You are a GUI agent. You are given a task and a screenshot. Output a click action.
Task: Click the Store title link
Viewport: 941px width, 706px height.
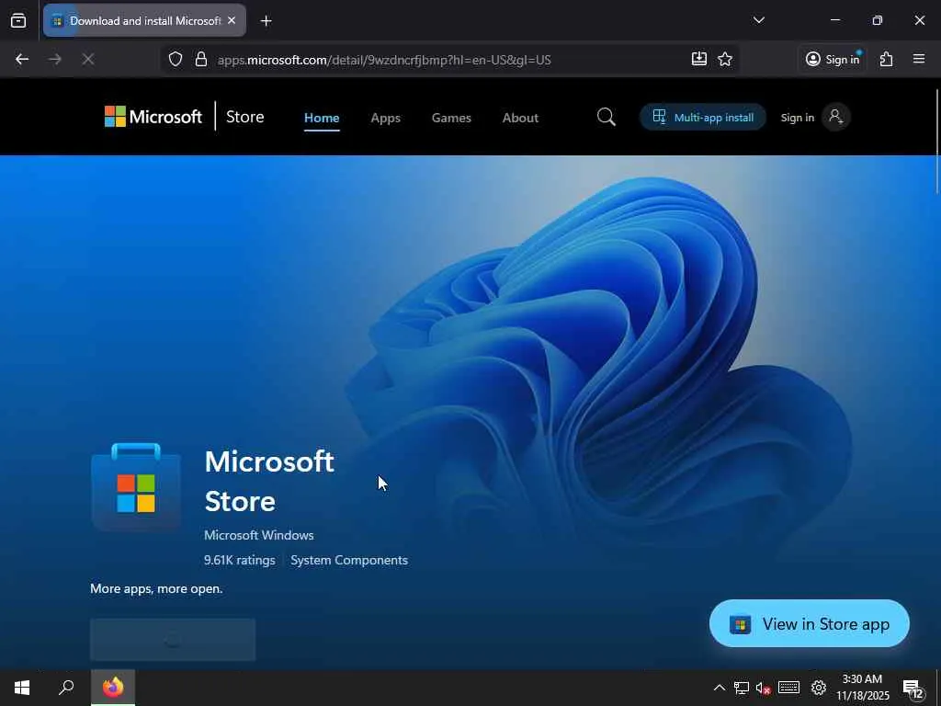tap(244, 117)
